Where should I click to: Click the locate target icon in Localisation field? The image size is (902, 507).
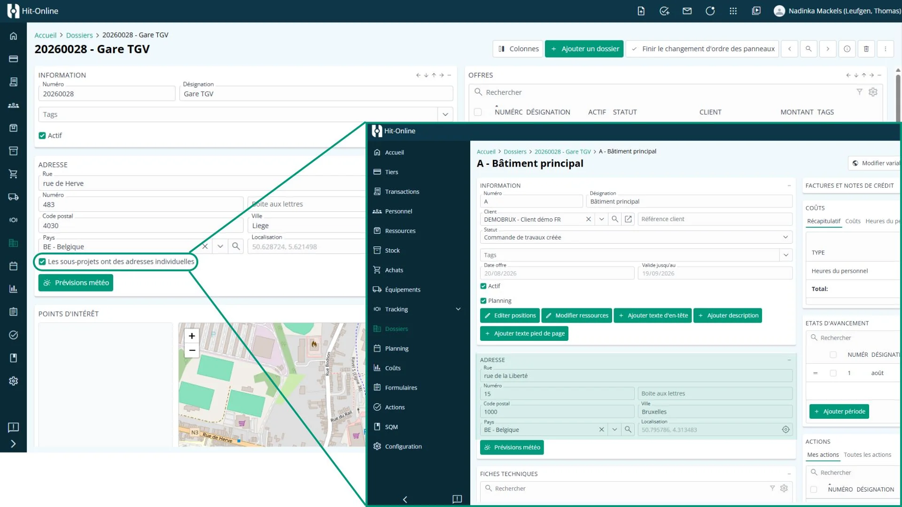tap(785, 430)
